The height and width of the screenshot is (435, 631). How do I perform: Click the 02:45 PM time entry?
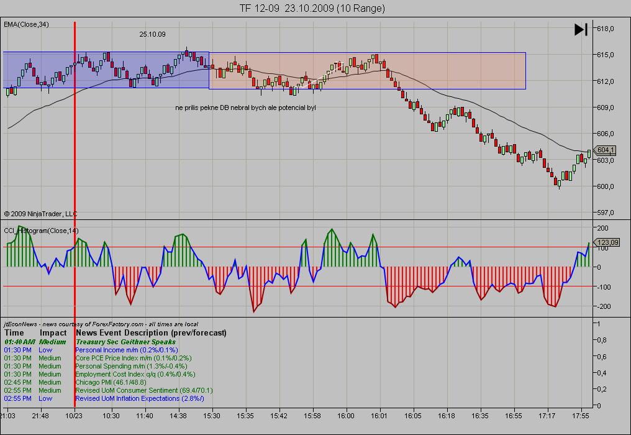point(18,382)
